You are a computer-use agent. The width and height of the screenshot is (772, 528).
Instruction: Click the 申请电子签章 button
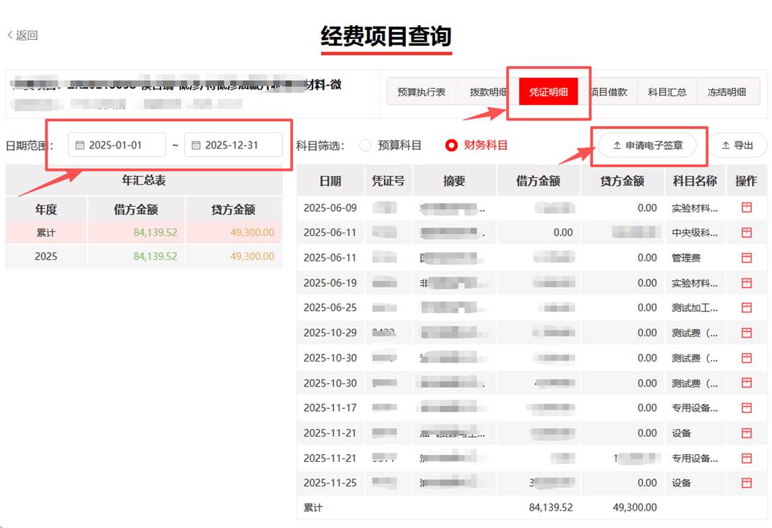(x=647, y=146)
